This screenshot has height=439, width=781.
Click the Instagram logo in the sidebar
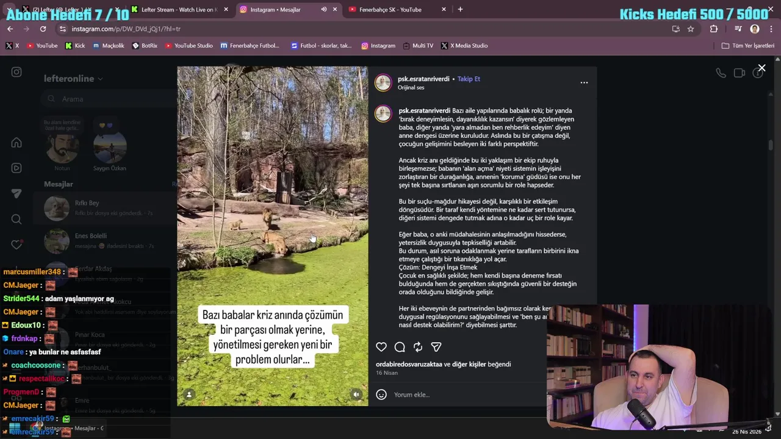pyautogui.click(x=16, y=72)
